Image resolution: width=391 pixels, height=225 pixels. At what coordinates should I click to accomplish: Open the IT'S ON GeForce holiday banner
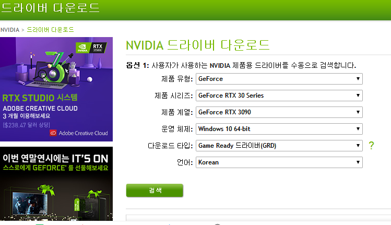pyautogui.click(x=56, y=184)
